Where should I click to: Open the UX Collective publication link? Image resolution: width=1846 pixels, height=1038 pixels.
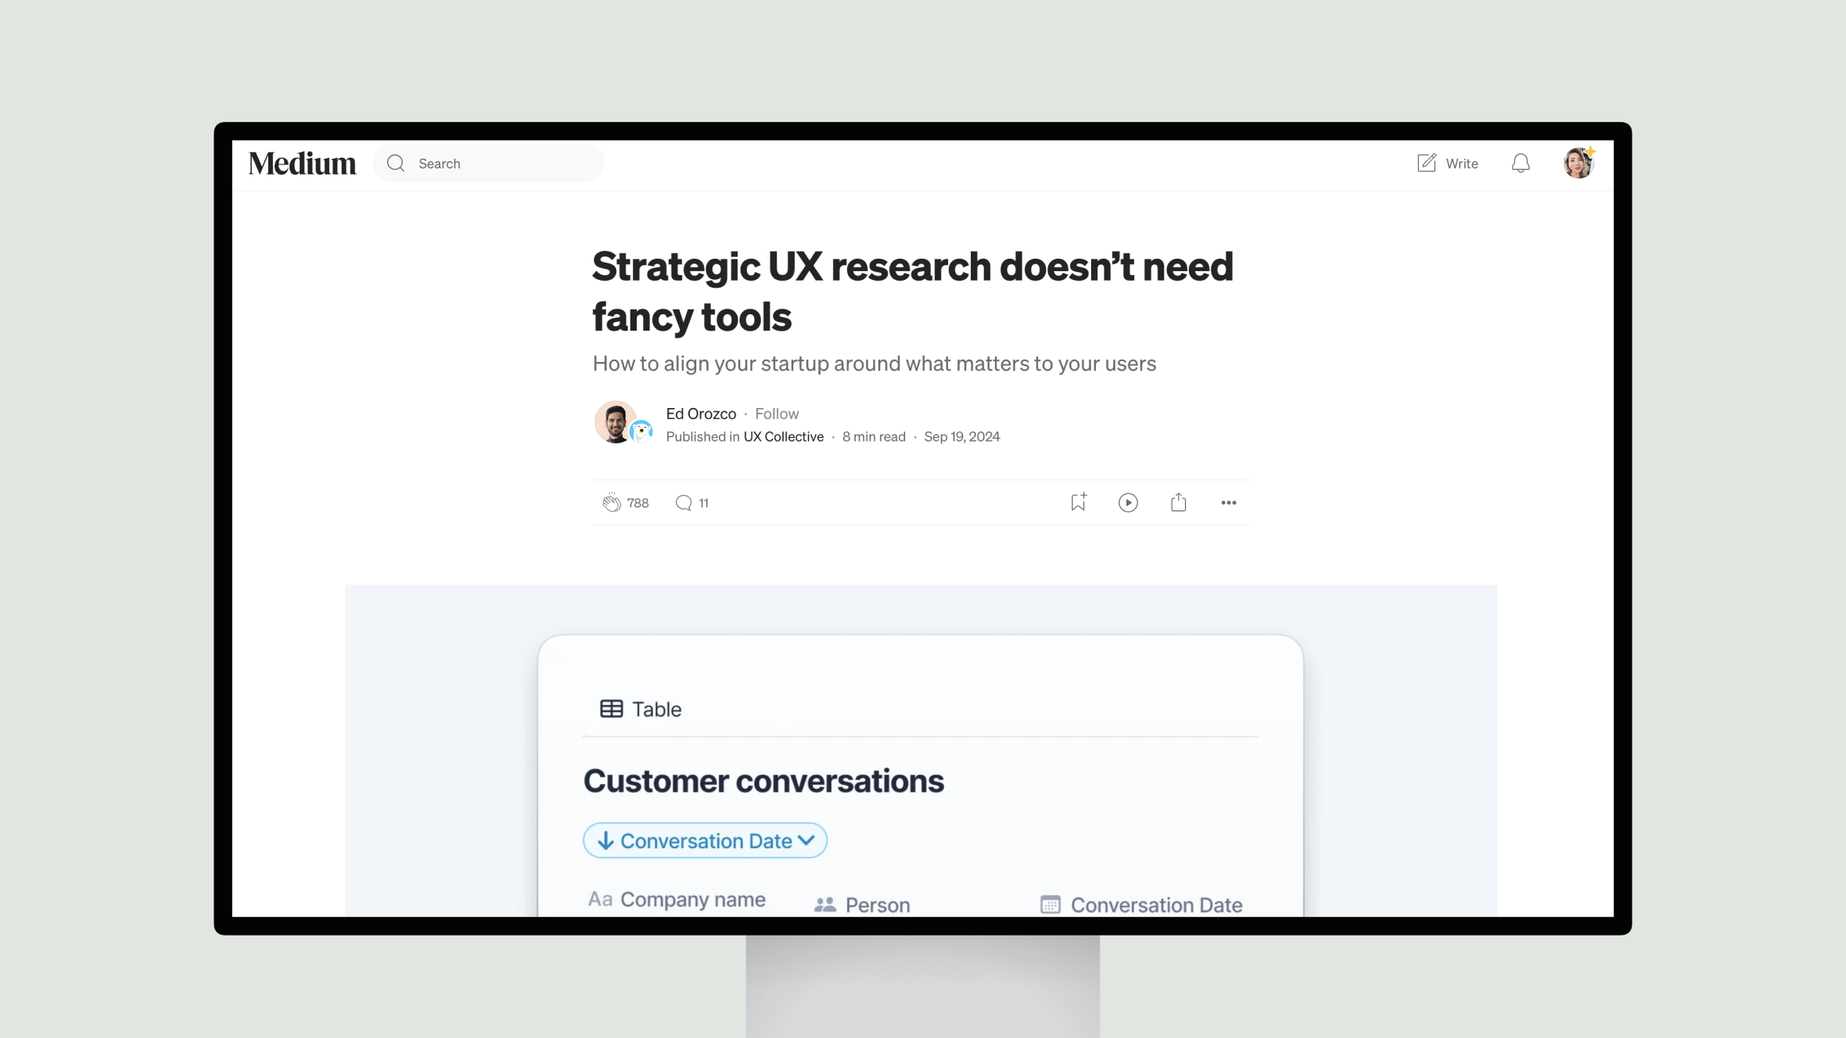point(784,436)
